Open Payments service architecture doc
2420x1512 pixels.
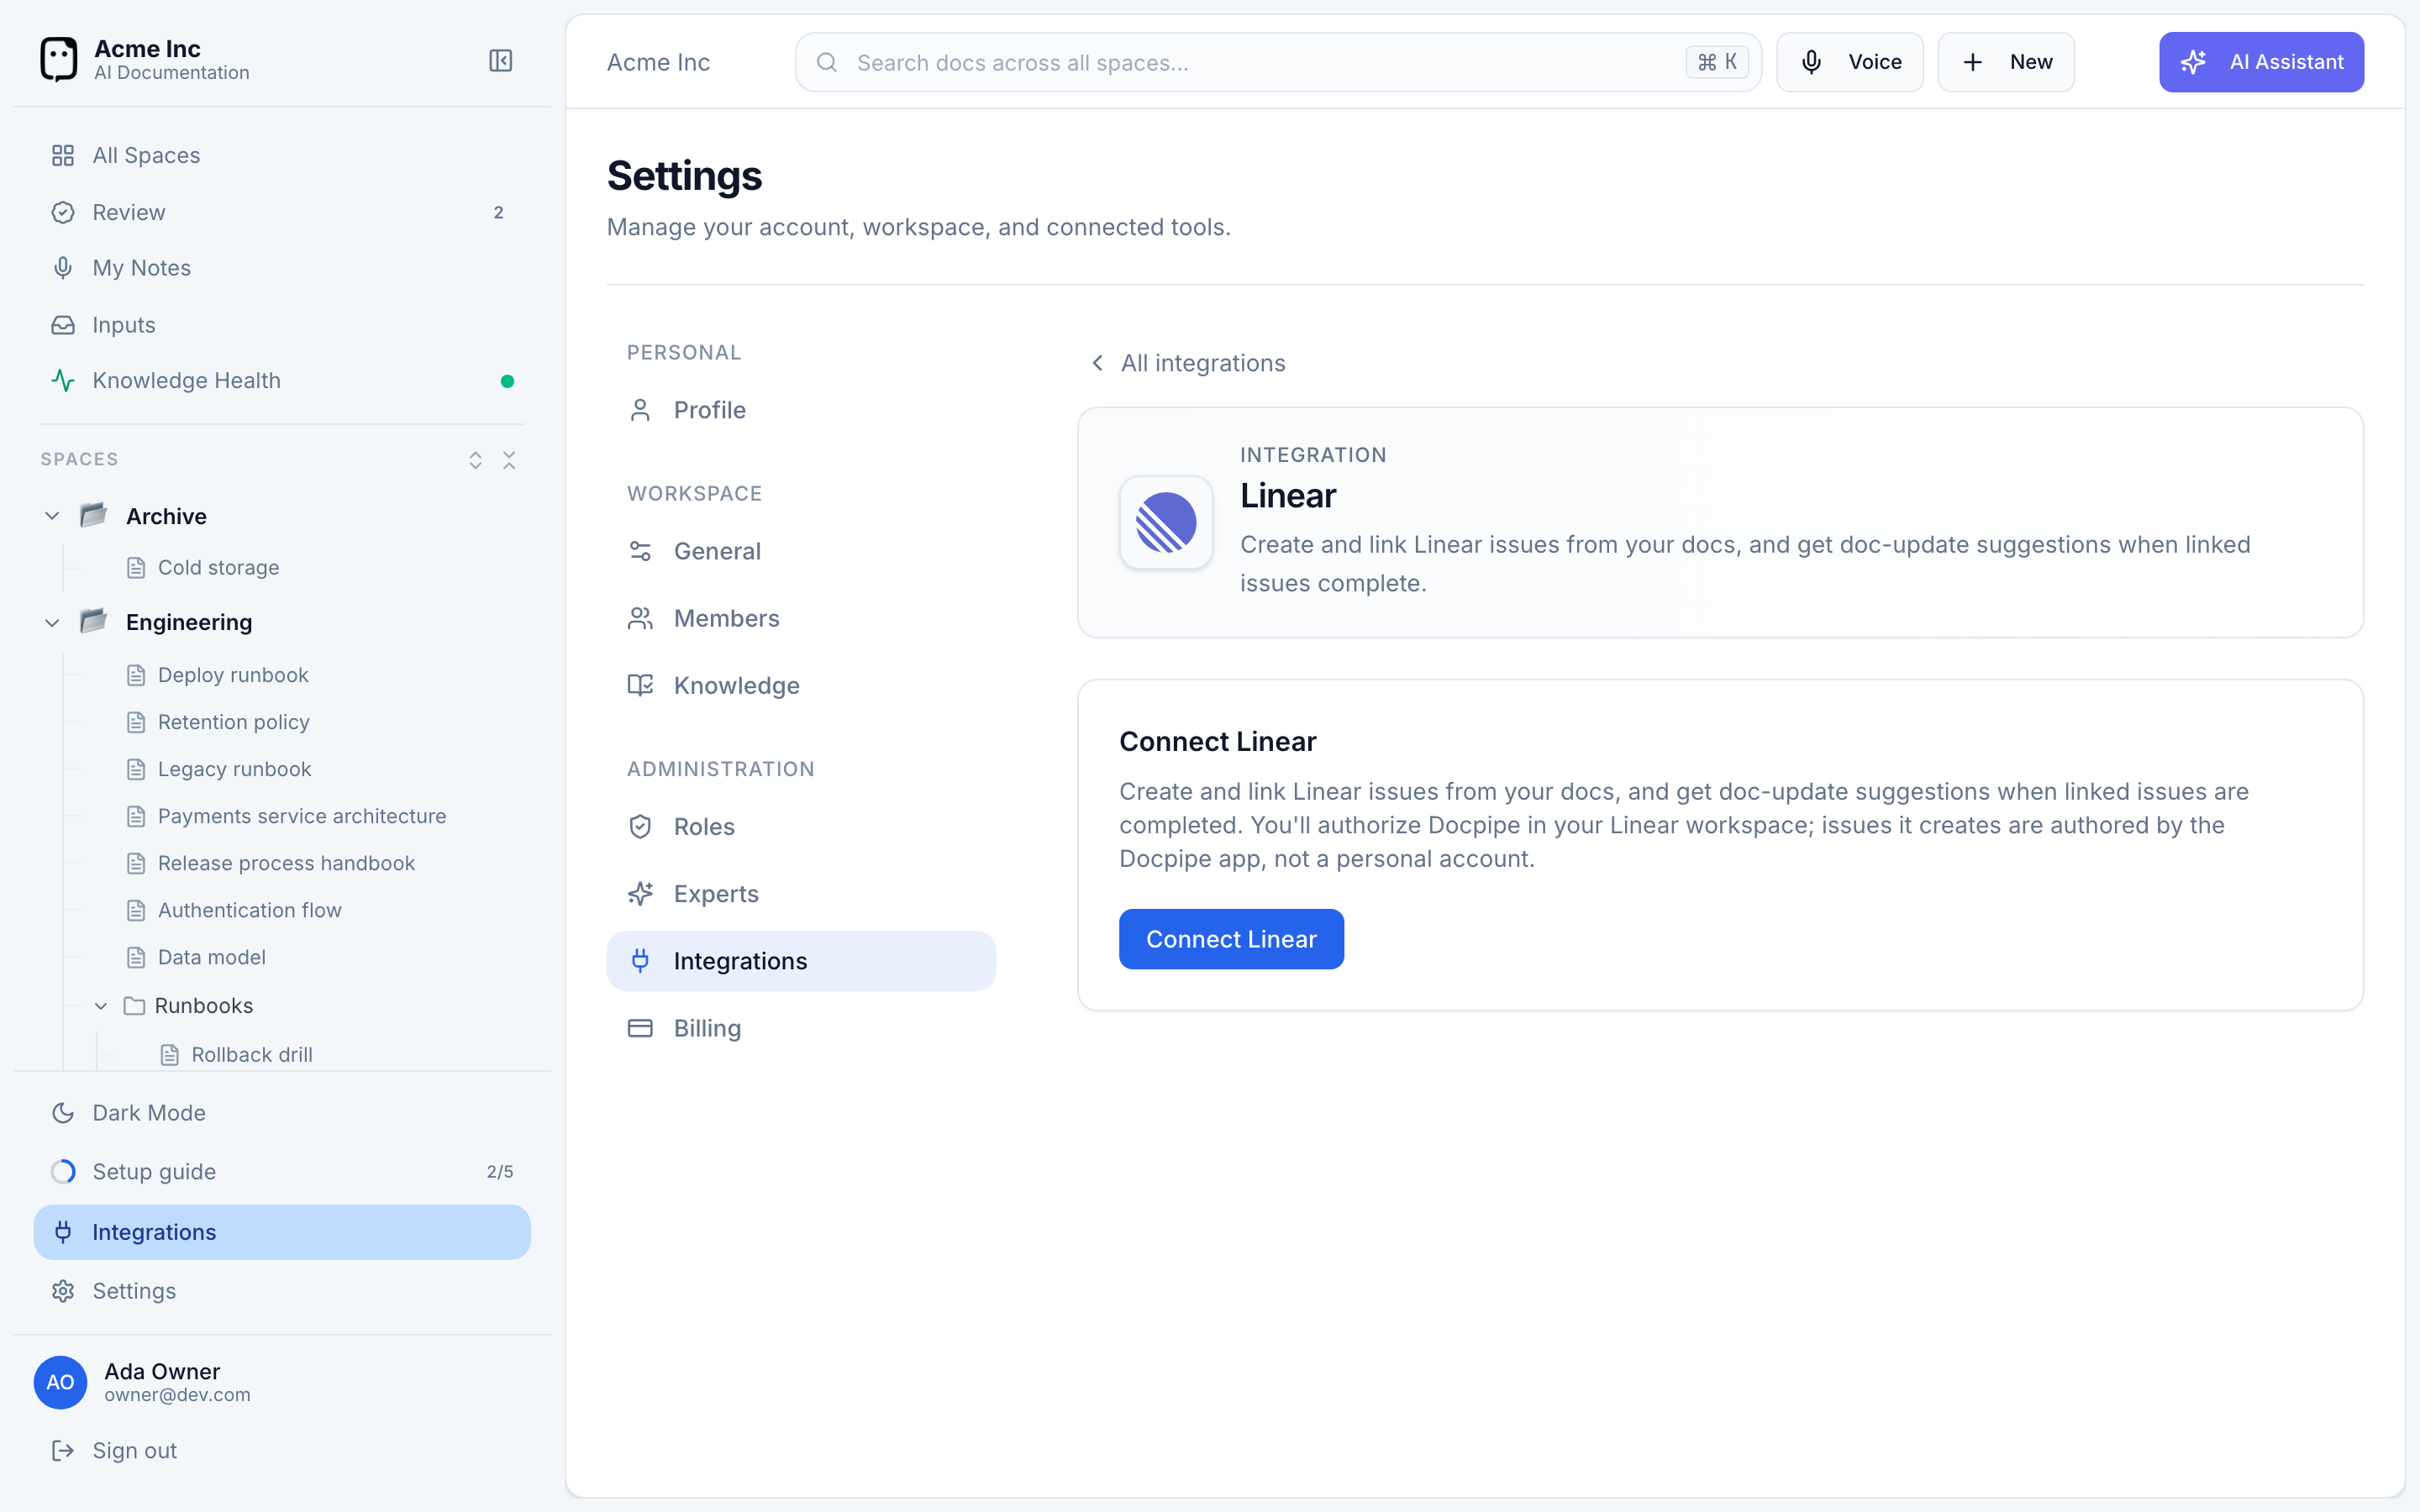click(301, 816)
